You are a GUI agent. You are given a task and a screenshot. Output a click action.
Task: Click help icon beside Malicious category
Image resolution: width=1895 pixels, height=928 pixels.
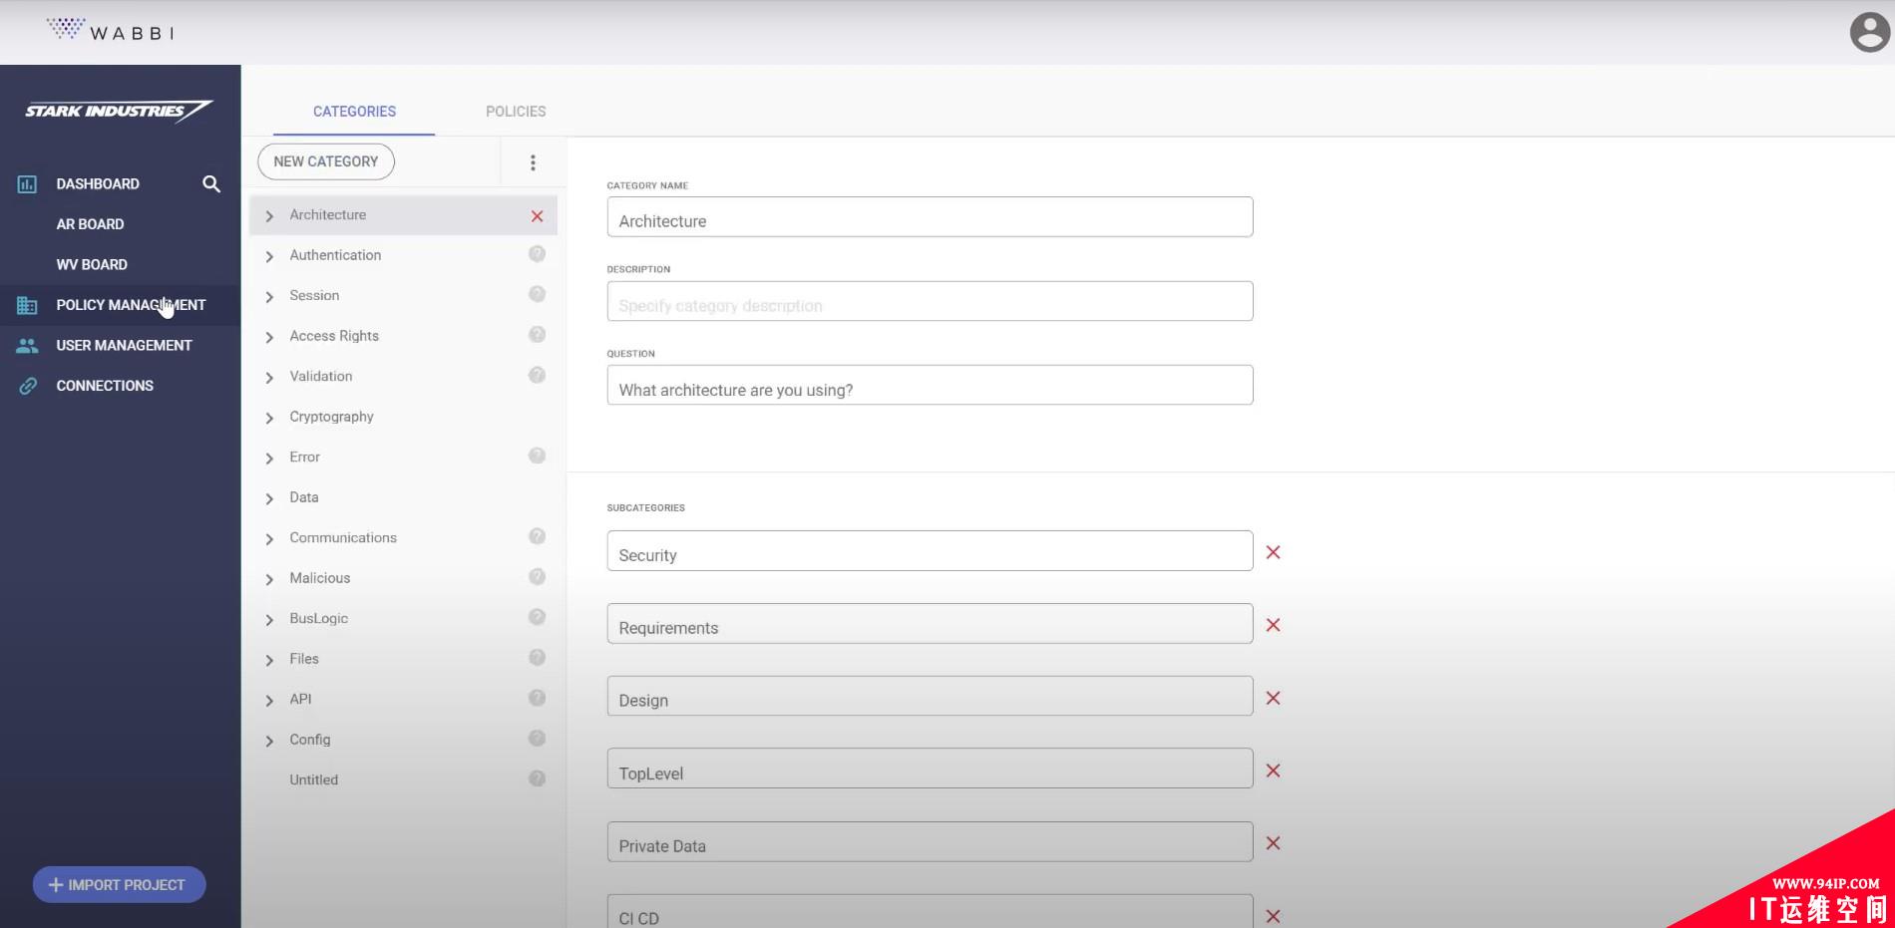point(537,577)
